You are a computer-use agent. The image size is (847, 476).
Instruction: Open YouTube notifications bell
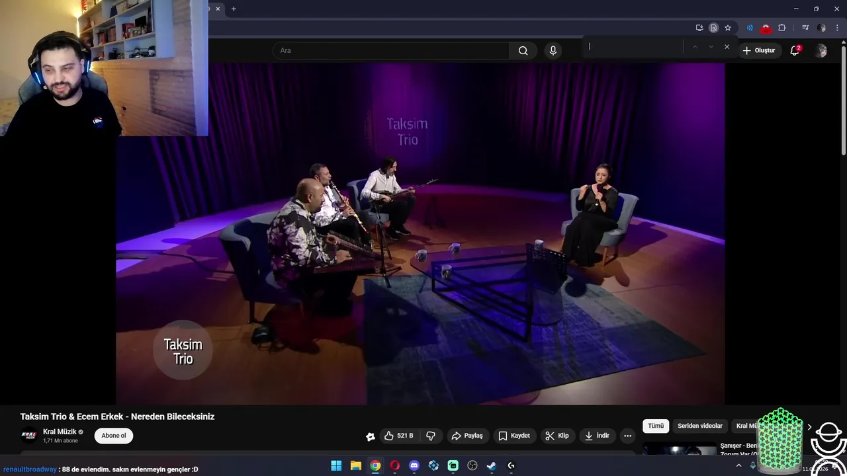(x=795, y=51)
